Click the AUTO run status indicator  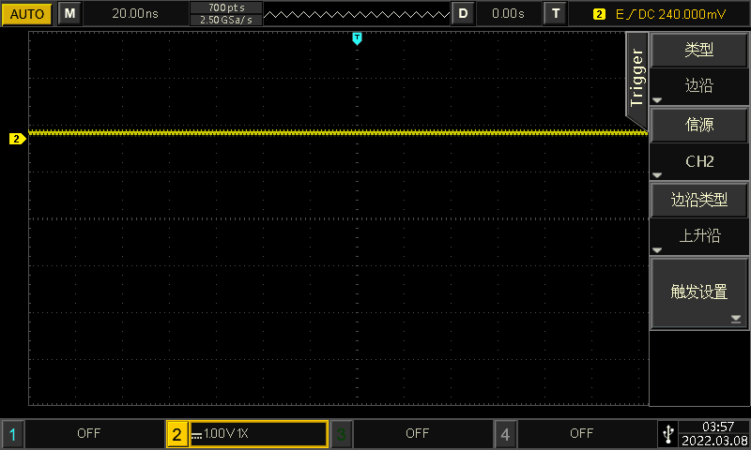(x=26, y=14)
